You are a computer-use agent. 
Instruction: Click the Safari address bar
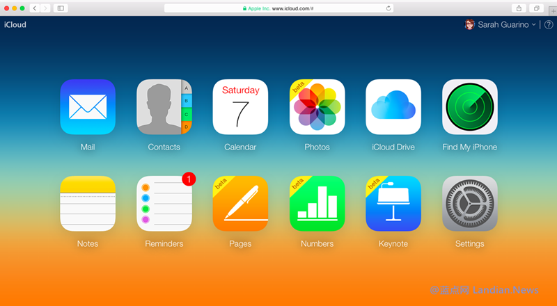coord(278,8)
